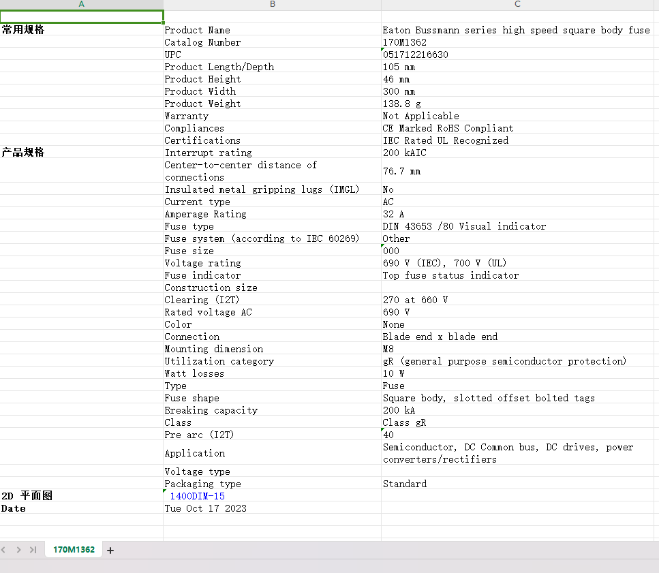Select 'Insulated metal gripping lugs (IMGL)' cell
Screen dimensions: 659x573
pyautogui.click(x=273, y=189)
